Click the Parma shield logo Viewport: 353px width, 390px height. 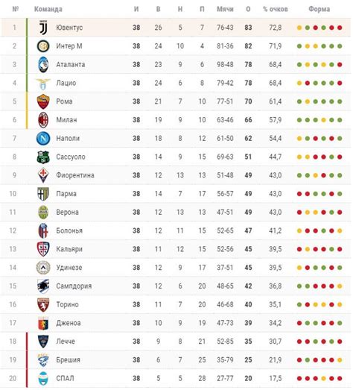43,194
